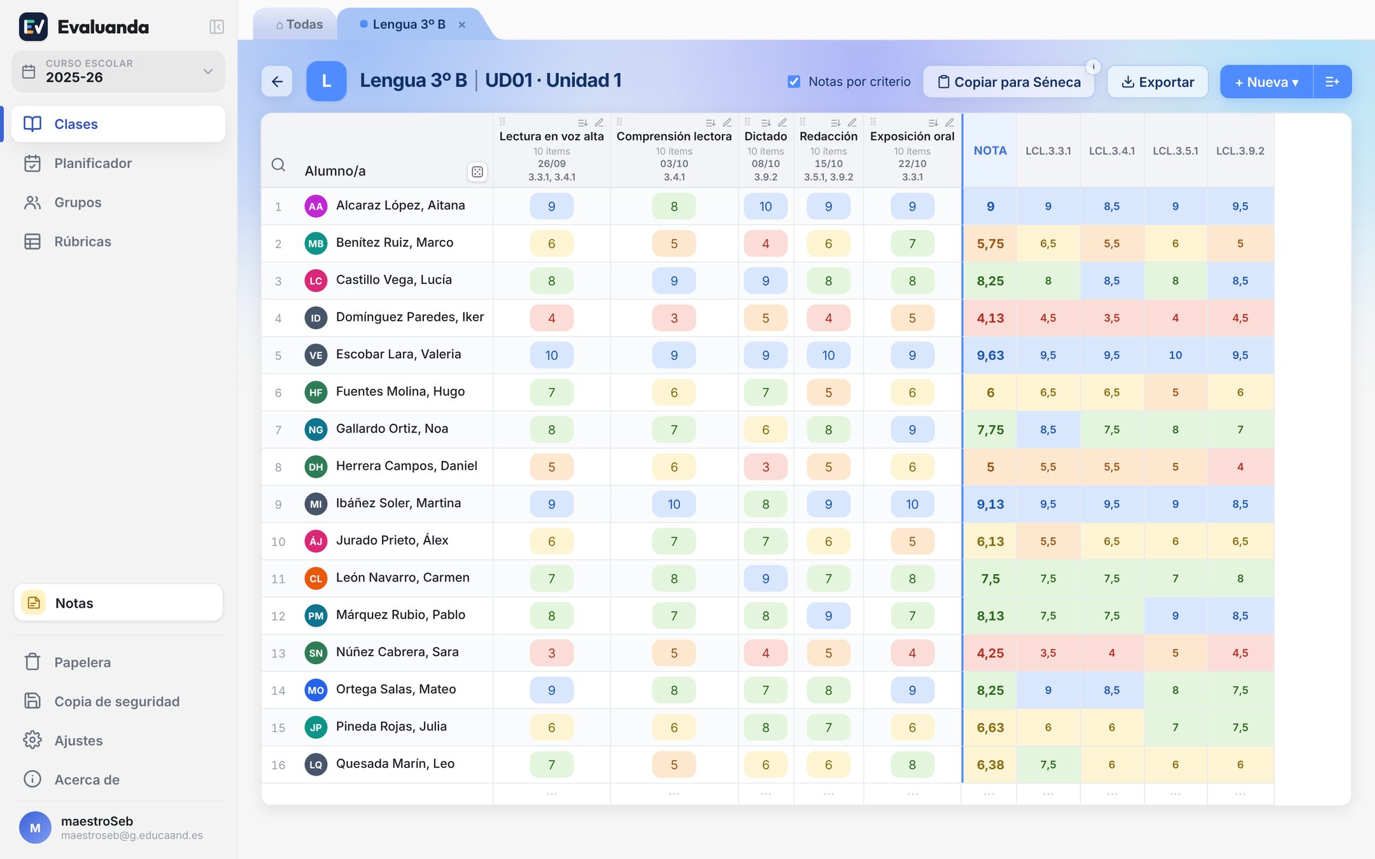Sort by Dictado column

click(x=766, y=122)
